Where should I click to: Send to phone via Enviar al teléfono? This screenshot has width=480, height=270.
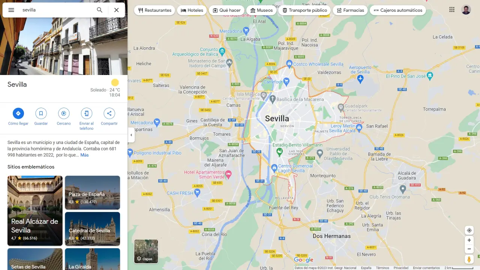pyautogui.click(x=87, y=113)
